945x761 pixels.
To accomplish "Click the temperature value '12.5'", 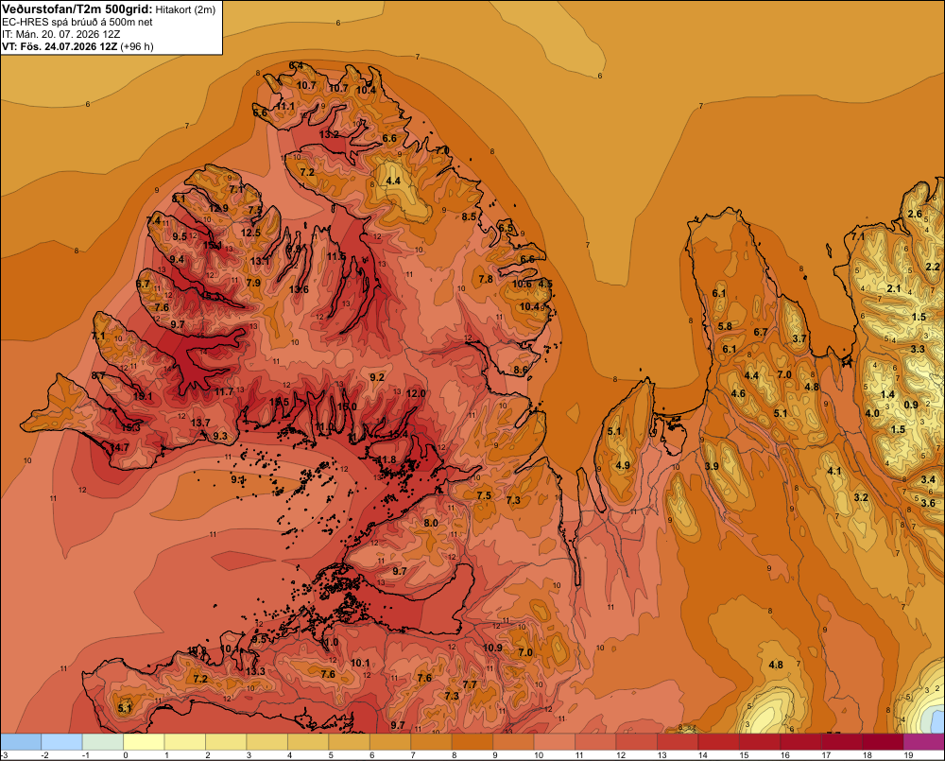I will tap(250, 233).
